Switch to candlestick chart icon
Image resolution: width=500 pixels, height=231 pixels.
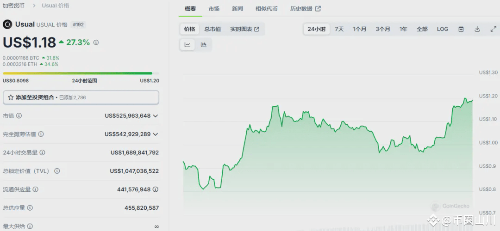tap(203, 45)
